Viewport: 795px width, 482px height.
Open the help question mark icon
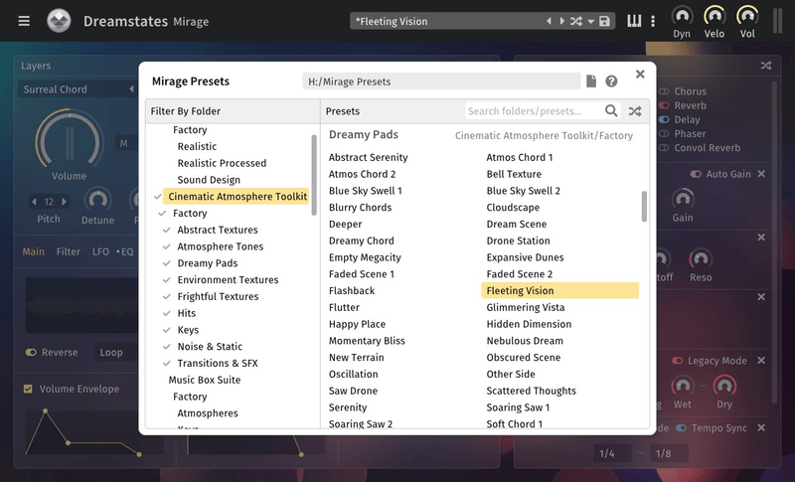click(611, 81)
